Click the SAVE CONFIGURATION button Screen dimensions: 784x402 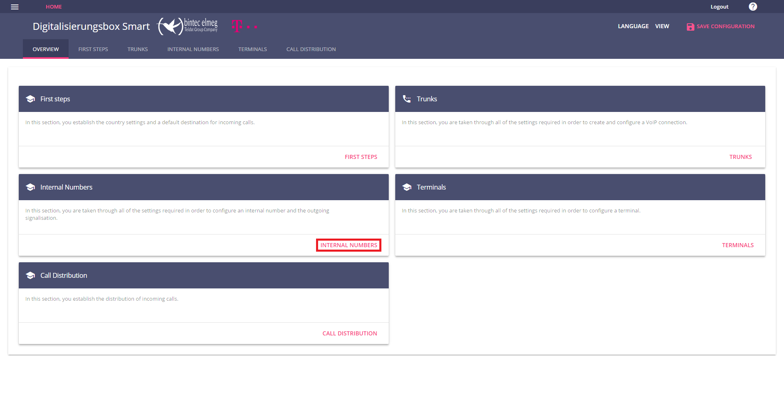[721, 27]
